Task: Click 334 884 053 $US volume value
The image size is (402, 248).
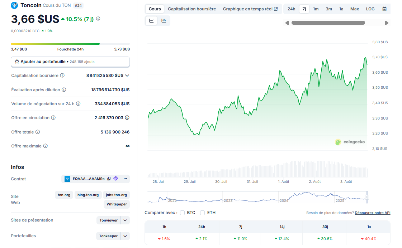Action: [112, 104]
